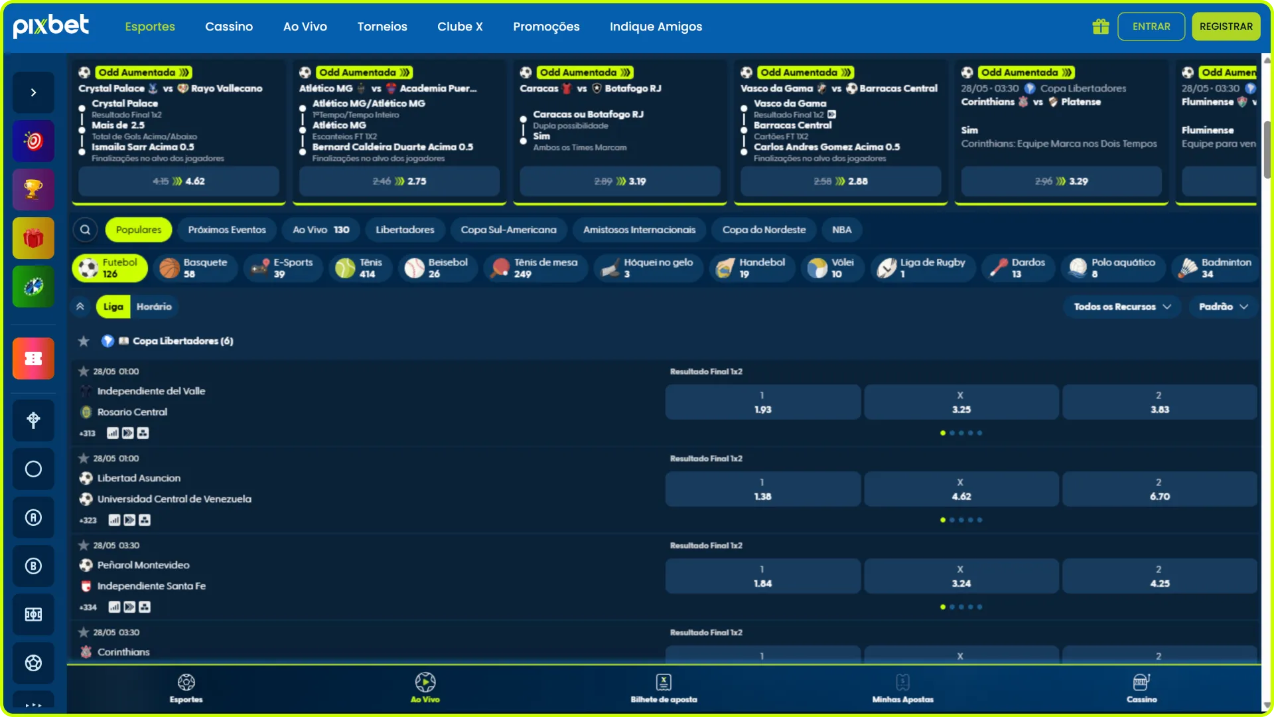Favorite the Peñarol Montevideo match star
The image size is (1274, 717).
84,546
